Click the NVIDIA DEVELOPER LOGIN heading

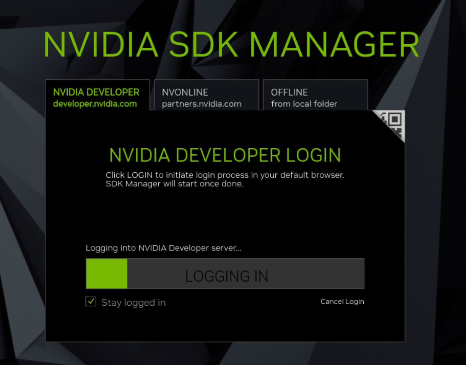tap(225, 155)
